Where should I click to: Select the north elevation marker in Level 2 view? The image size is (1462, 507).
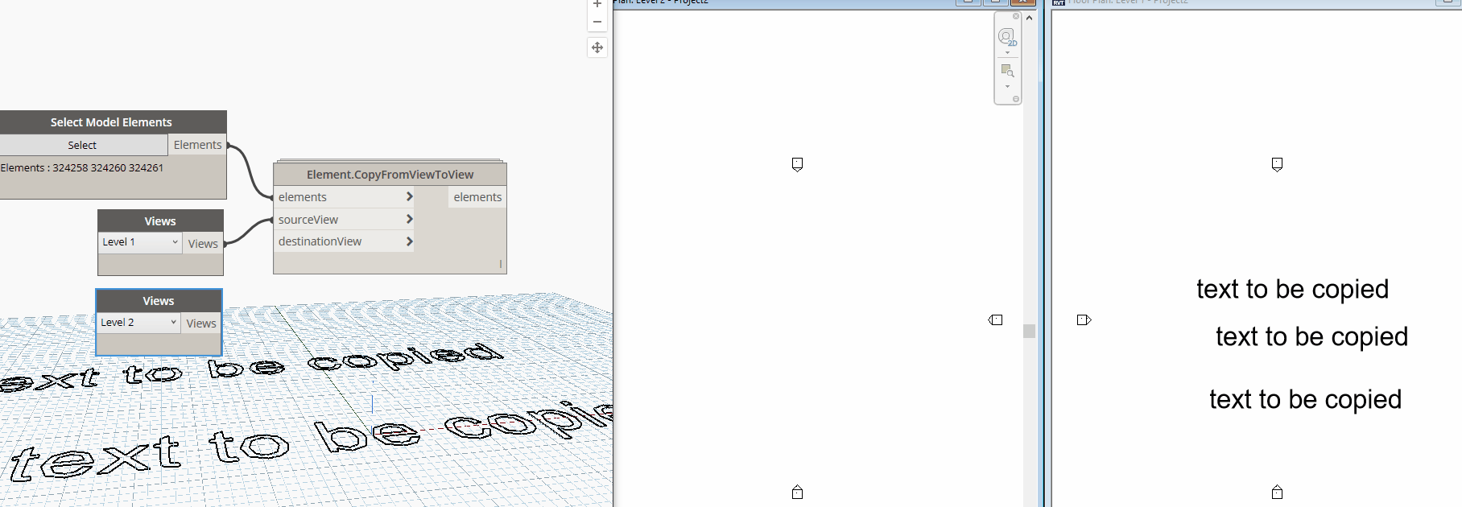(x=797, y=164)
